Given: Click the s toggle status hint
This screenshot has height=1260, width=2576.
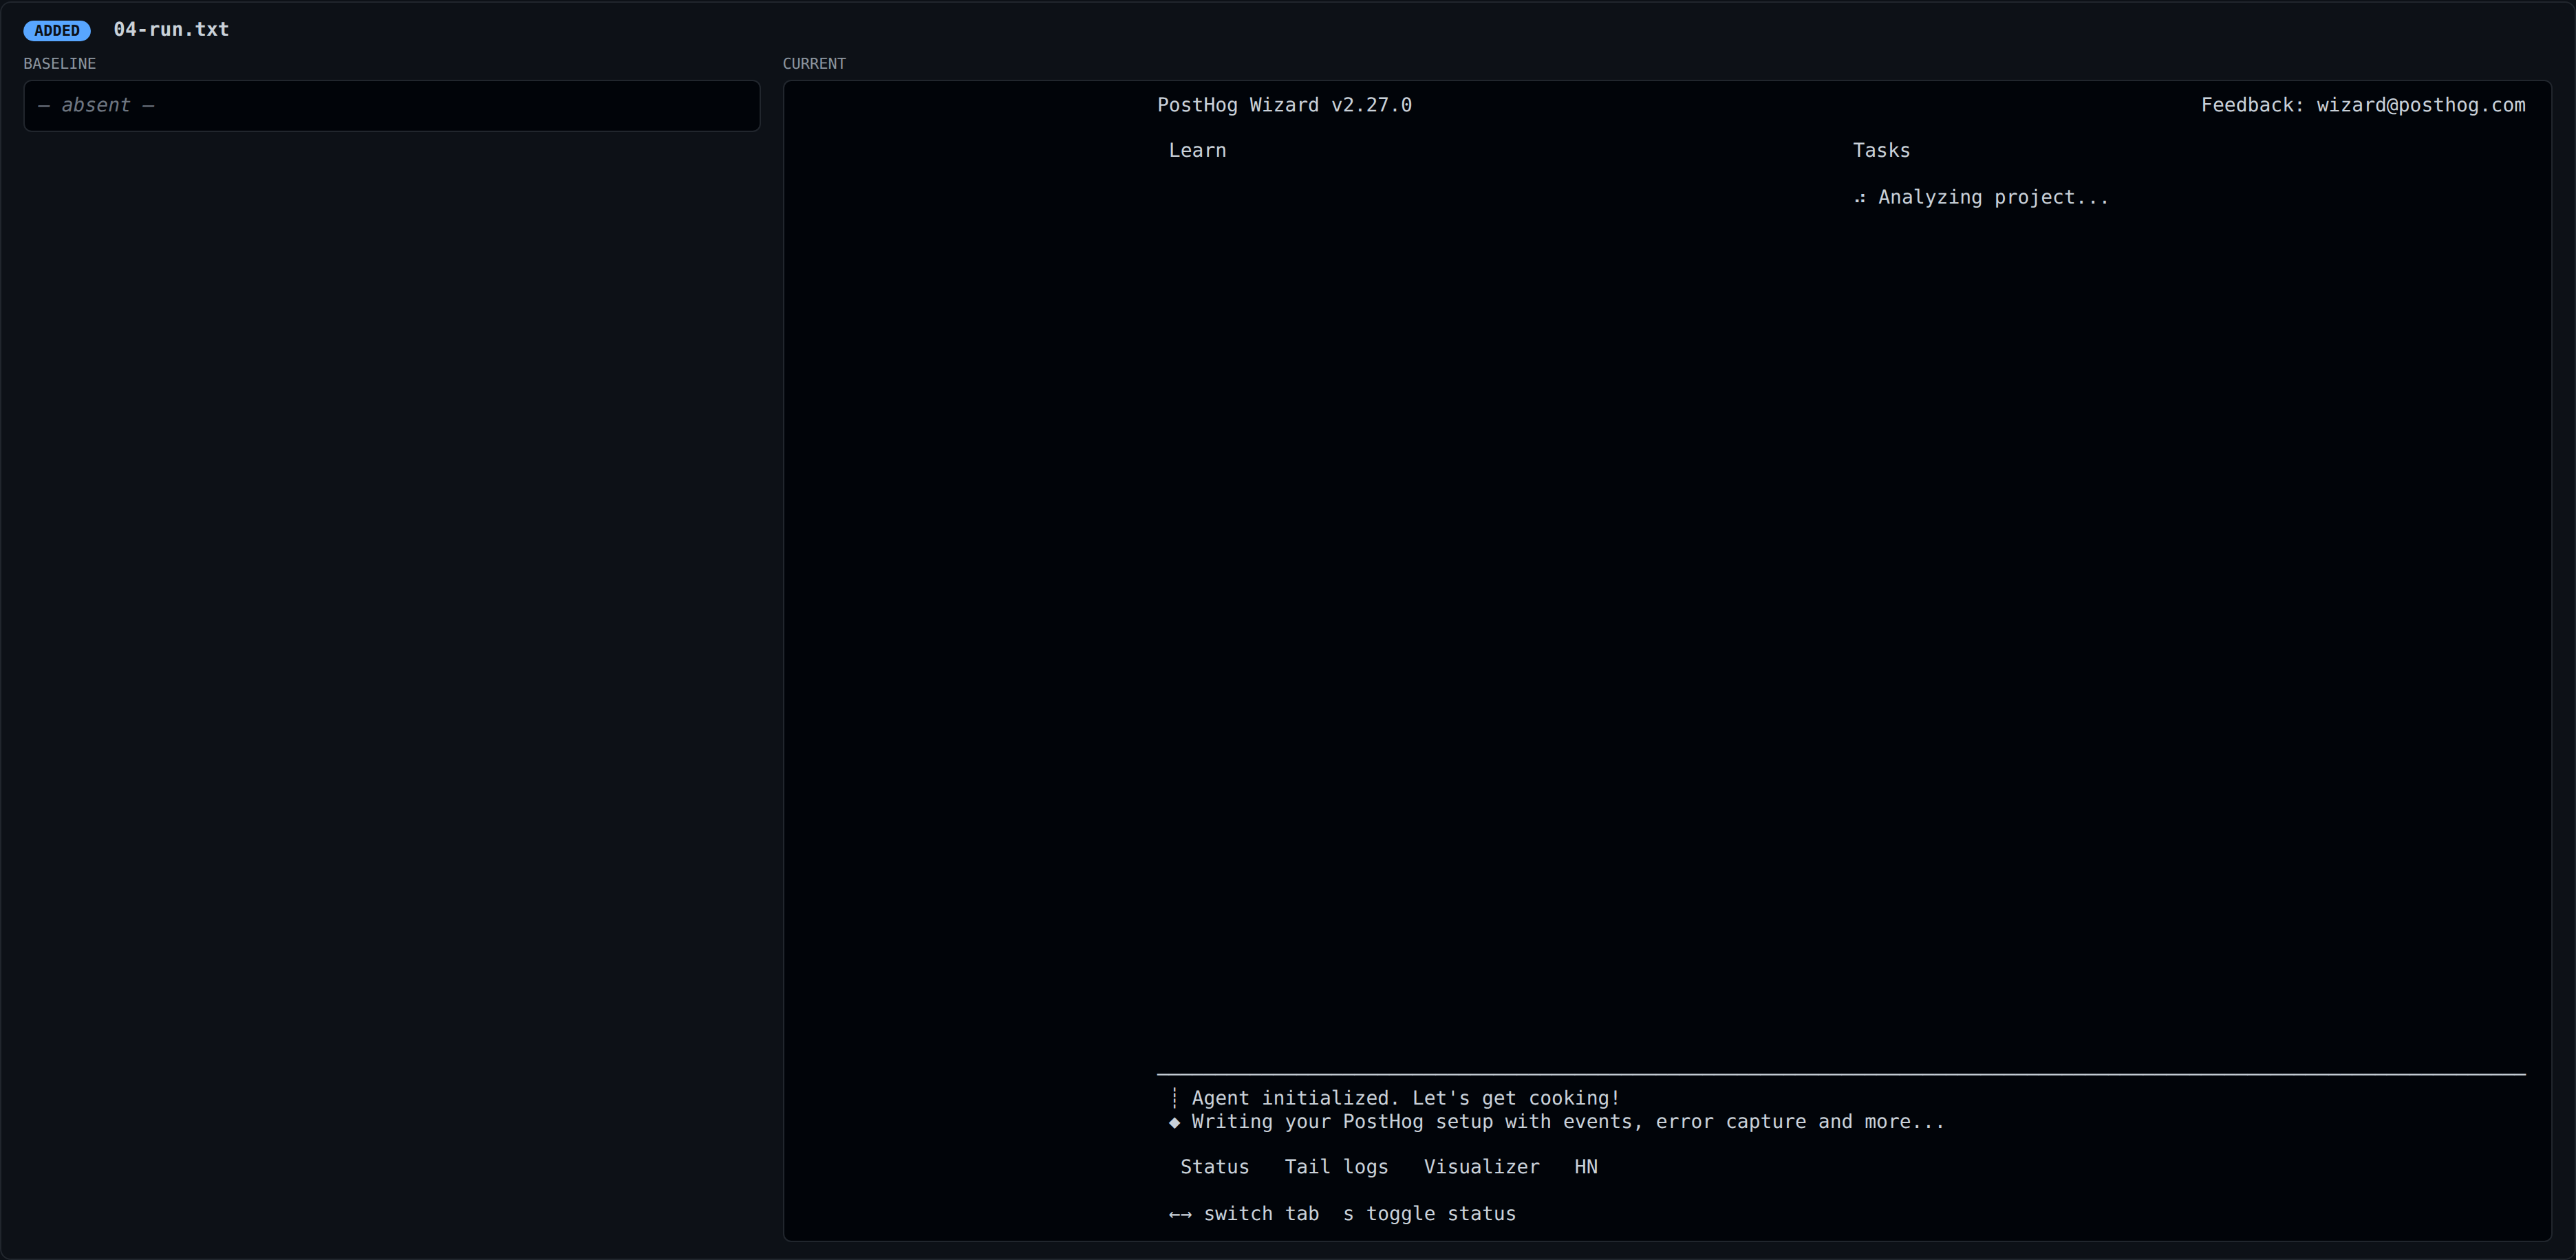Looking at the screenshot, I should tap(1429, 1214).
